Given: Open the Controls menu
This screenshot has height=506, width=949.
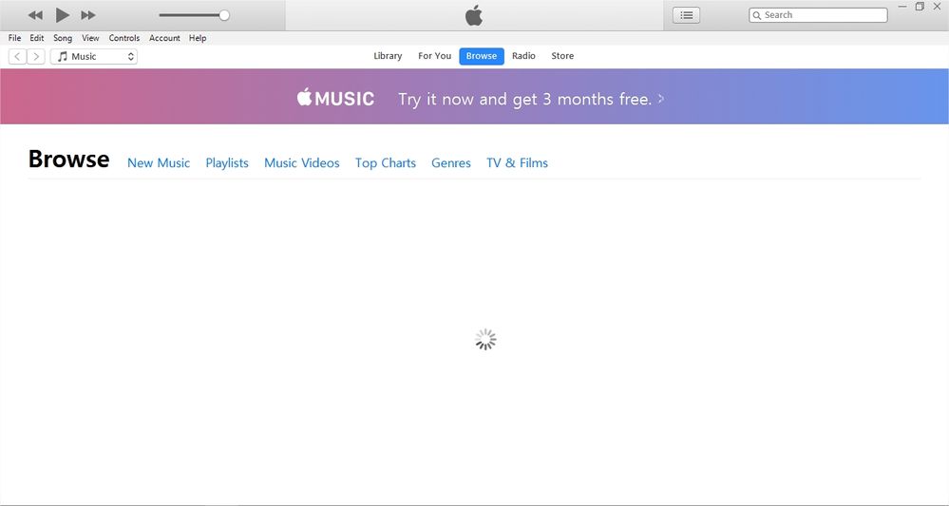Looking at the screenshot, I should [x=124, y=37].
